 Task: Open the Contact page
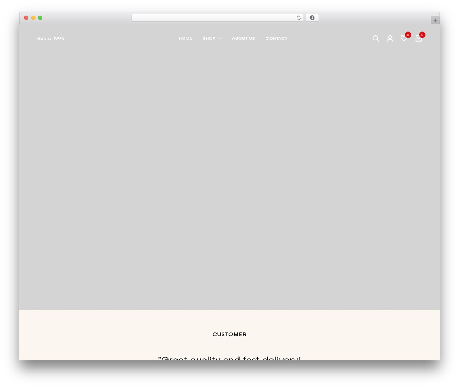pyautogui.click(x=276, y=38)
